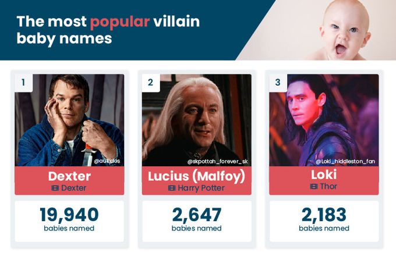Select the number 1 rank badge
Screen dimensions: 396x263
coord(23,83)
